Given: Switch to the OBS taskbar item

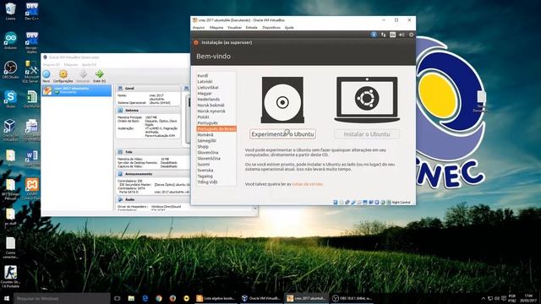Looking at the screenshot, I should coord(352,298).
